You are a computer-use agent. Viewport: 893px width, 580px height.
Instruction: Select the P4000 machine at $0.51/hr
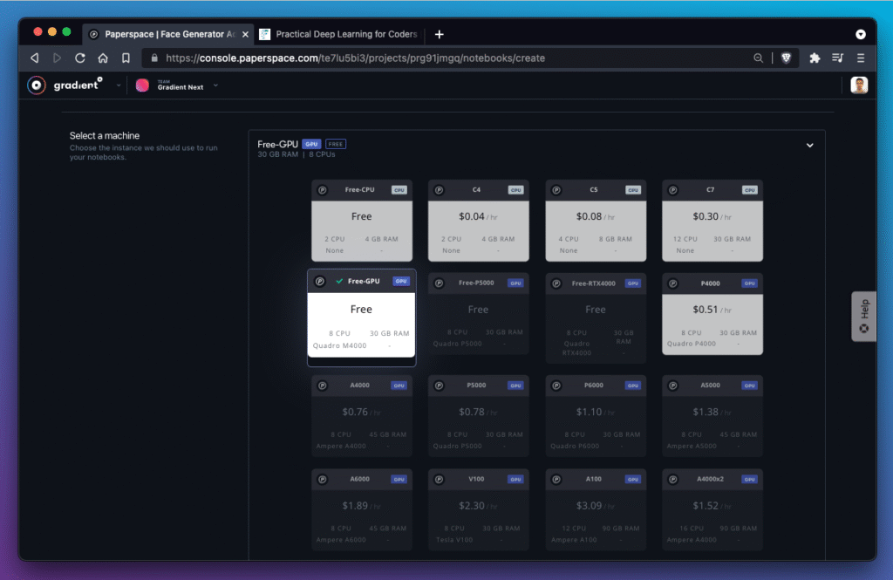click(712, 314)
